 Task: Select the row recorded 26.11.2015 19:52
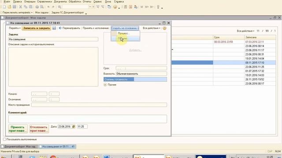point(223,79)
